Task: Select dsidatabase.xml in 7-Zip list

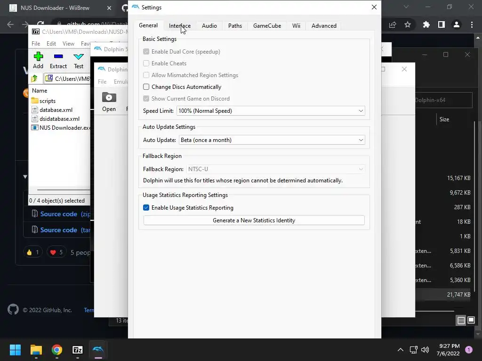Action: pos(56,119)
